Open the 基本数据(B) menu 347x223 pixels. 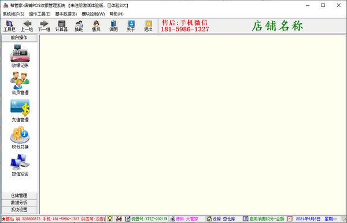pos(66,14)
